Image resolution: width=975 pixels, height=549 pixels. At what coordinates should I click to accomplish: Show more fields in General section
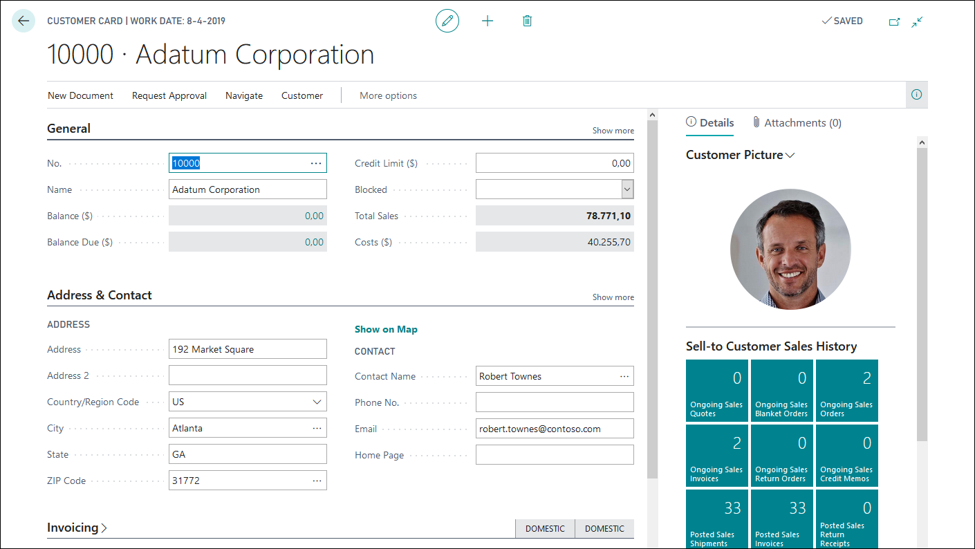pyautogui.click(x=613, y=131)
